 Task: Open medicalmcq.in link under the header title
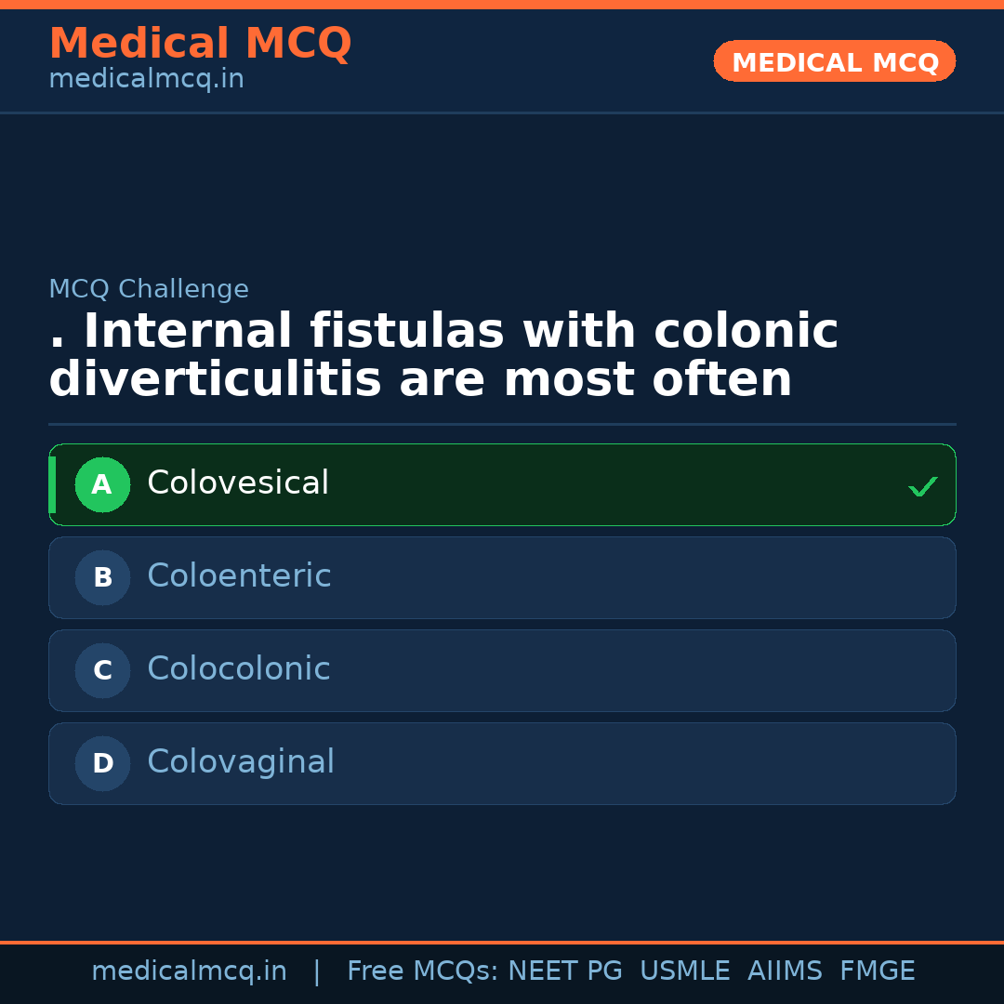tap(146, 79)
